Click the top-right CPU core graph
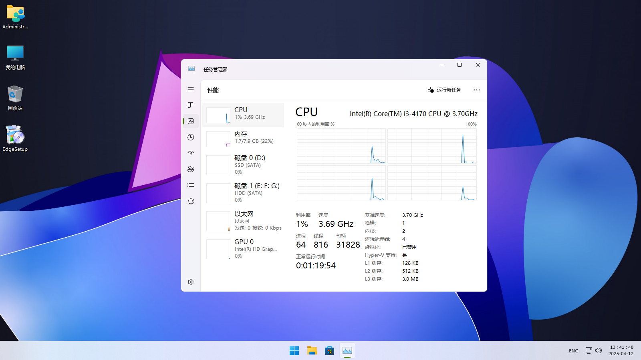This screenshot has width=641, height=360. click(x=432, y=146)
